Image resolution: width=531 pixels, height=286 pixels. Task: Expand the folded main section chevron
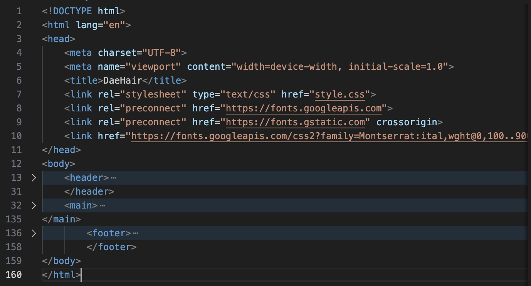point(34,205)
